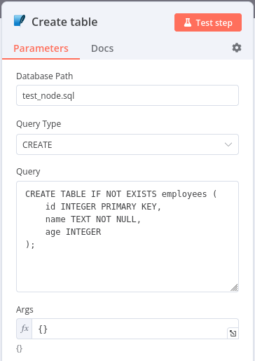Open the Query Type dropdown showing CREATE
Screen dimensions: 255x361
click(x=127, y=144)
